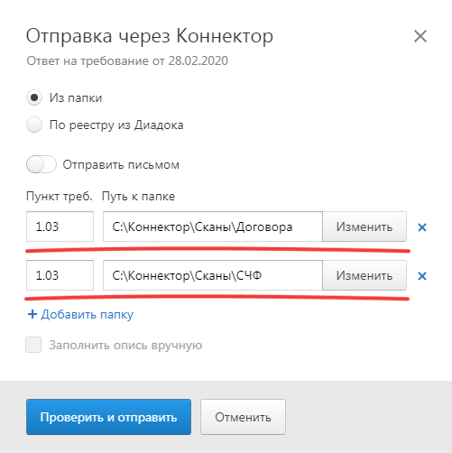
Task: Remove the Договора folder row with blue X
Action: [x=422, y=227]
